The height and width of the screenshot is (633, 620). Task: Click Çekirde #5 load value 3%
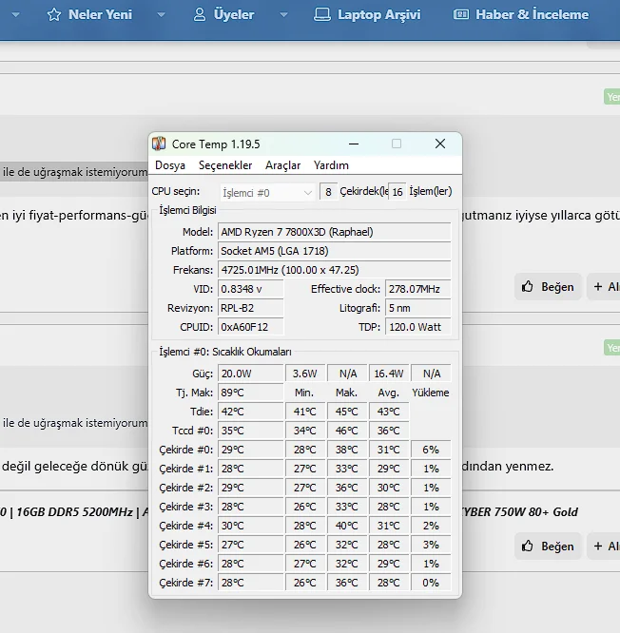pos(431,545)
